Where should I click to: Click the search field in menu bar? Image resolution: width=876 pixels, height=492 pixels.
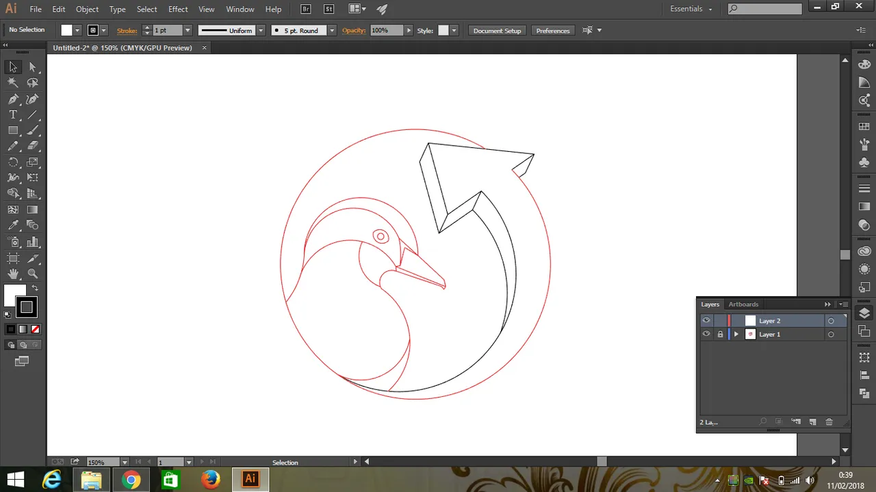click(764, 9)
